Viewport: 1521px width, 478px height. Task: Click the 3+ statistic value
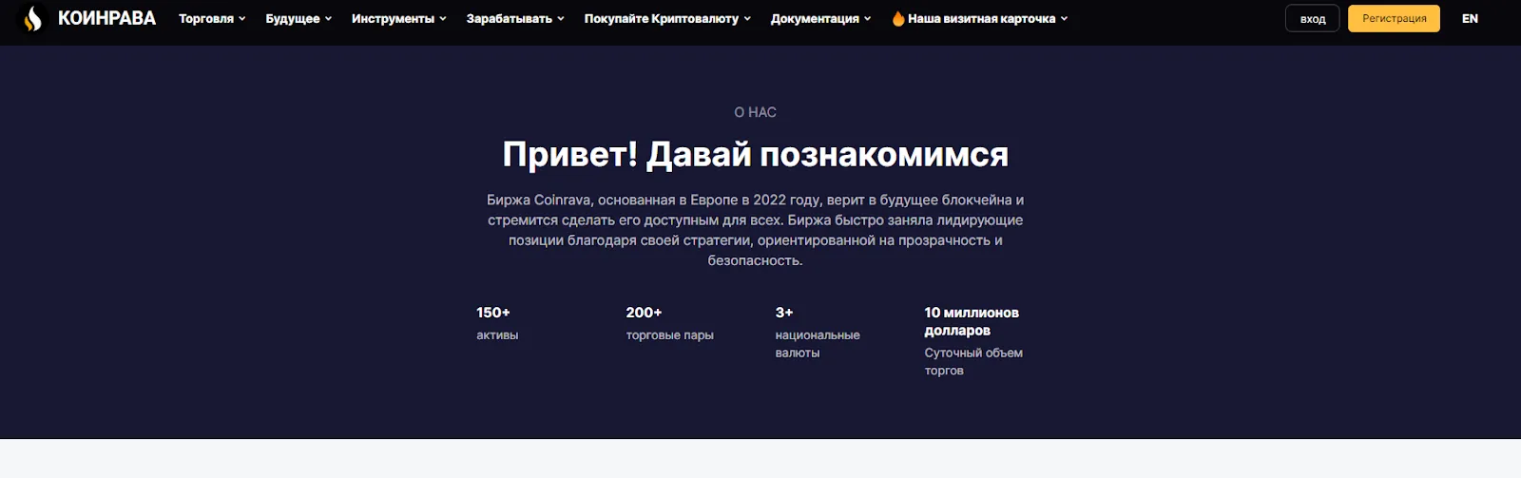coord(784,313)
